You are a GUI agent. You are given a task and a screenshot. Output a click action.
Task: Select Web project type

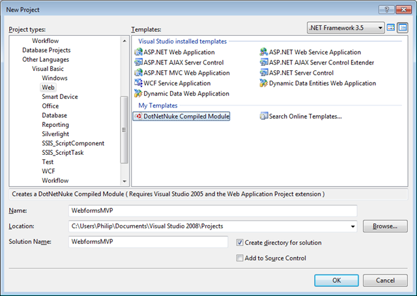[48, 87]
